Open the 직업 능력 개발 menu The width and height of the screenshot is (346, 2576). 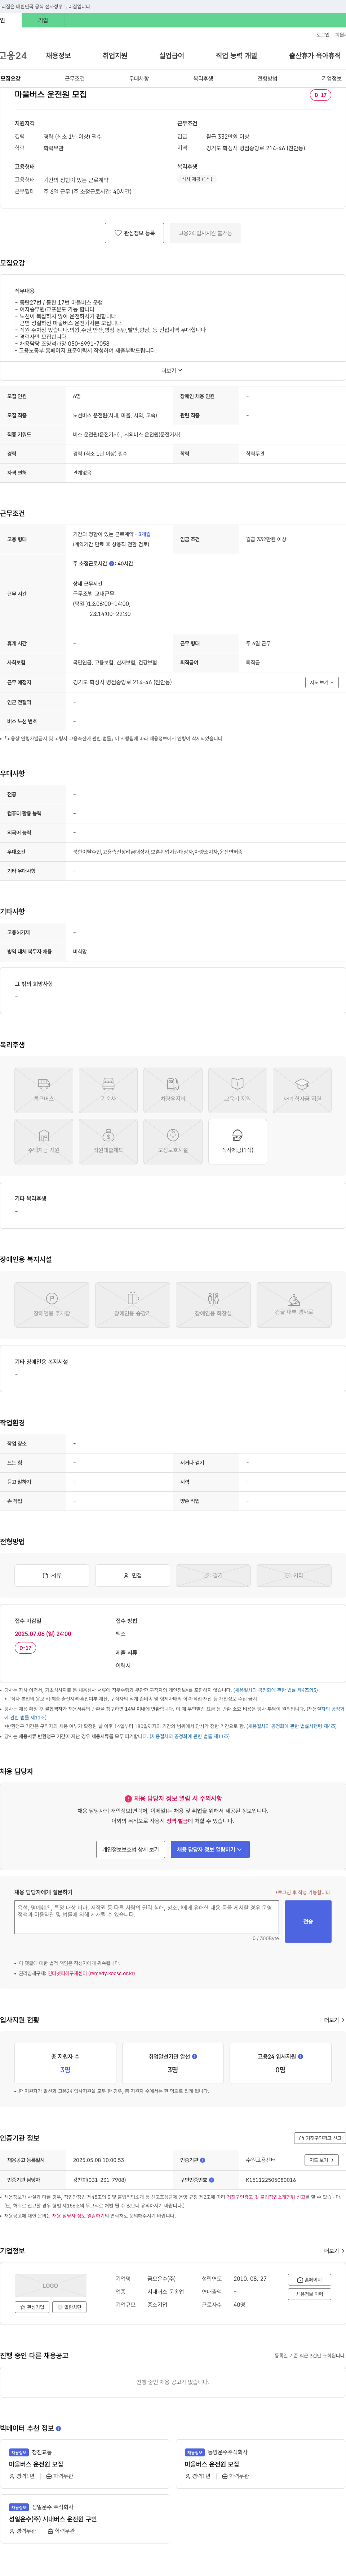(236, 56)
